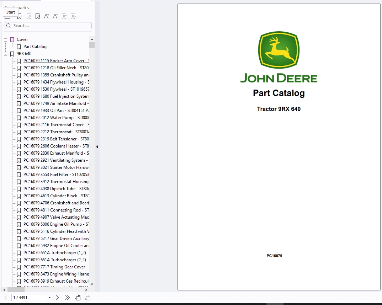Image resolution: width=382 pixels, height=305 pixels.
Task: Open PC16079 2319 Belt Tensioner bookmark
Action: coord(56,139)
